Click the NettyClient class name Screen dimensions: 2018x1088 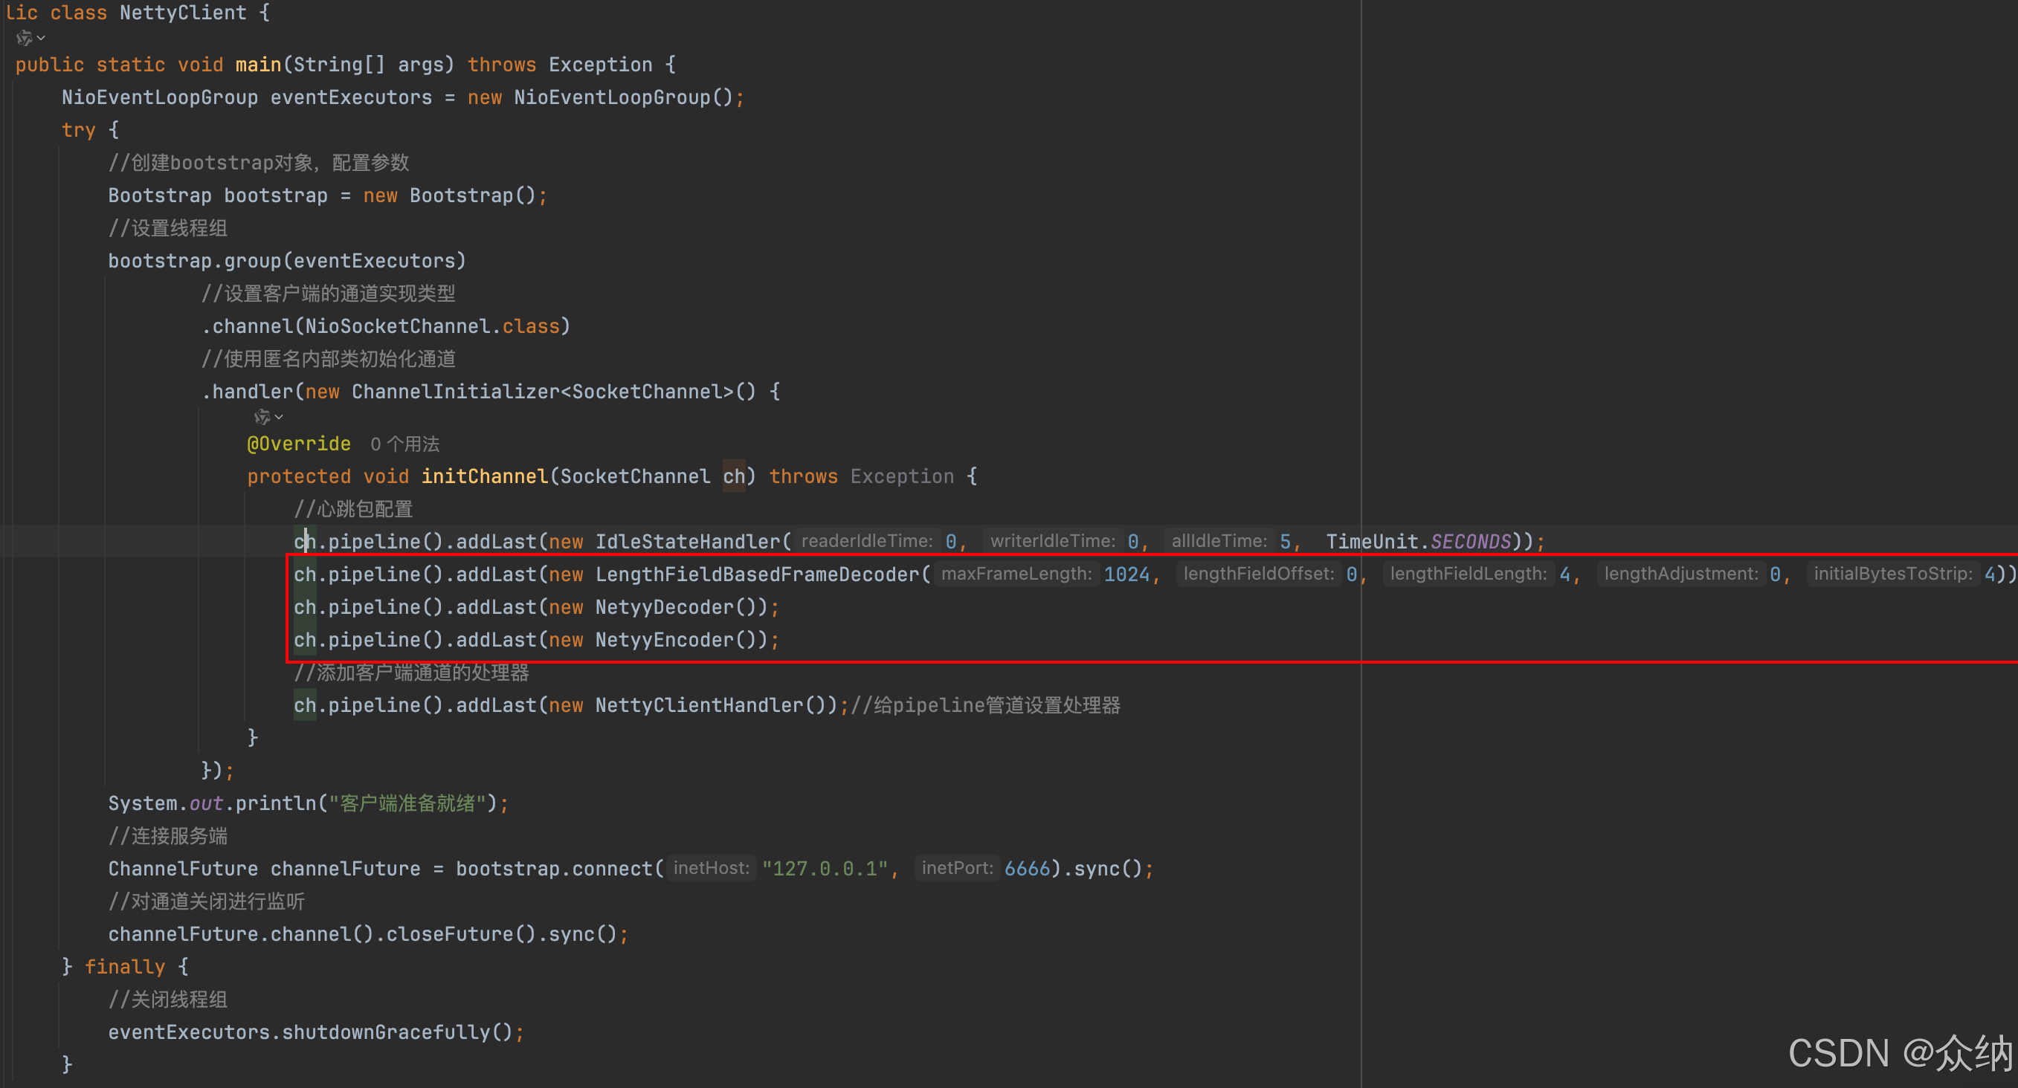point(182,13)
